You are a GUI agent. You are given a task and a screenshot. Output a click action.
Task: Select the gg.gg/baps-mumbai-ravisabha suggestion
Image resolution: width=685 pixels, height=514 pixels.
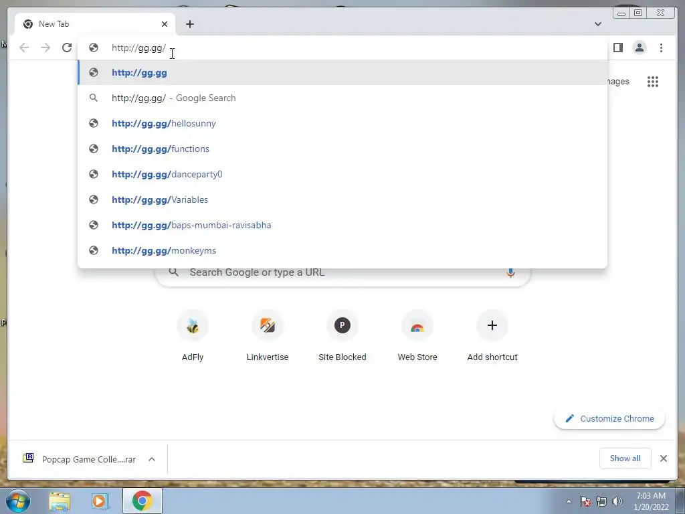tap(342, 225)
